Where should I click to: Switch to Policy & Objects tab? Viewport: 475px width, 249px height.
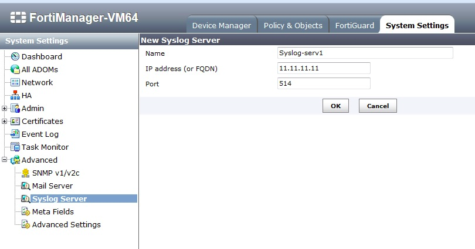point(293,25)
